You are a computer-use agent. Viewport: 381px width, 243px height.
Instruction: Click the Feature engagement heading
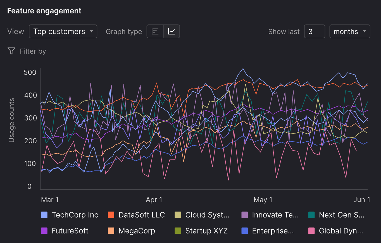[44, 11]
